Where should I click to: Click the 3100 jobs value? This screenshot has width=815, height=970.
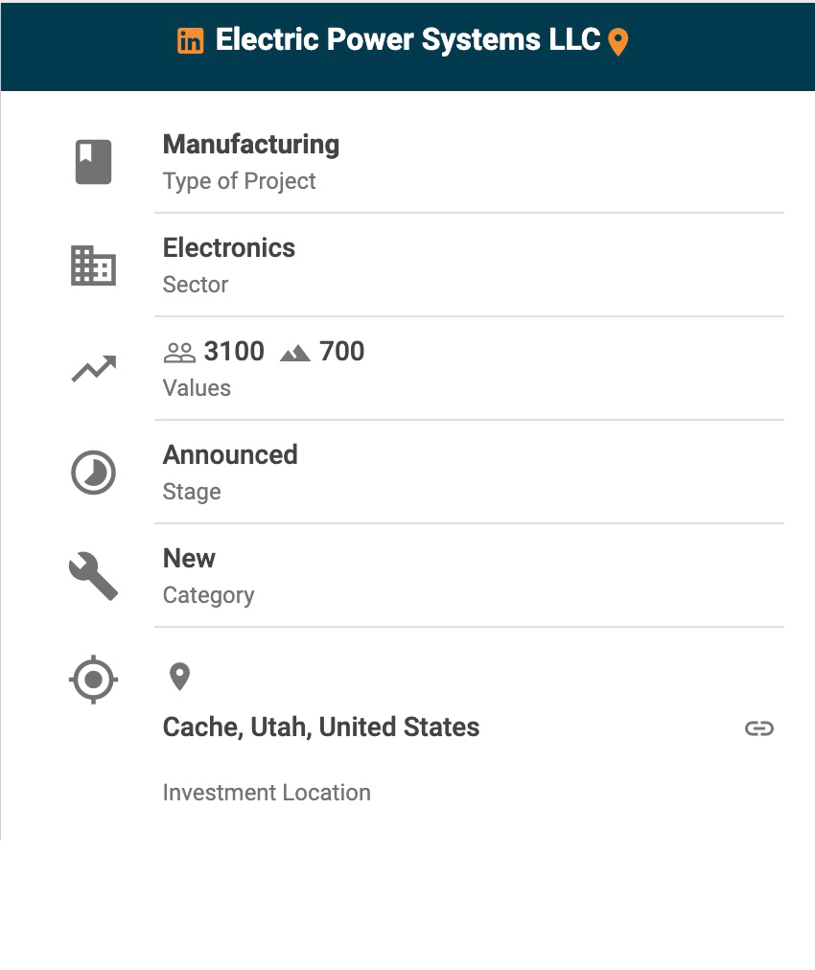pyautogui.click(x=234, y=352)
